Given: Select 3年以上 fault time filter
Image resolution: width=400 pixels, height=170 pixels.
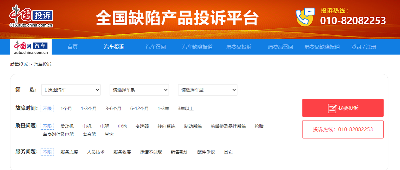Looking at the screenshot, I should click(x=186, y=108).
